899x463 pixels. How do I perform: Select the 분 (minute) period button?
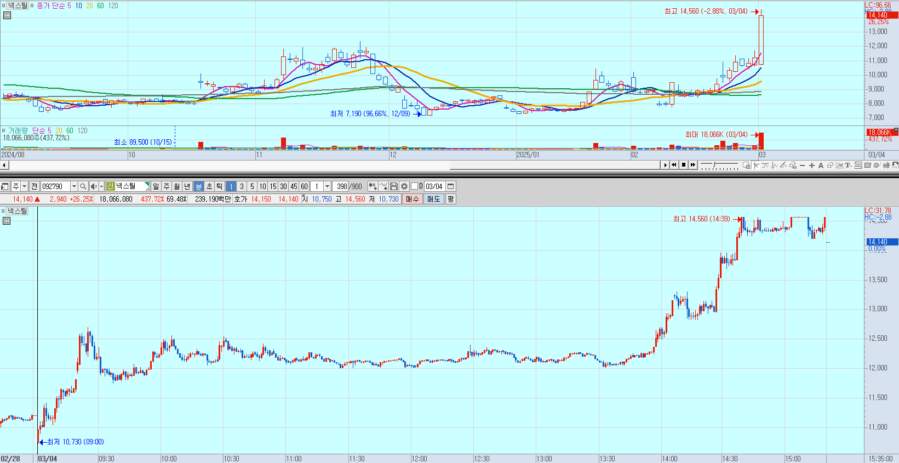click(198, 186)
